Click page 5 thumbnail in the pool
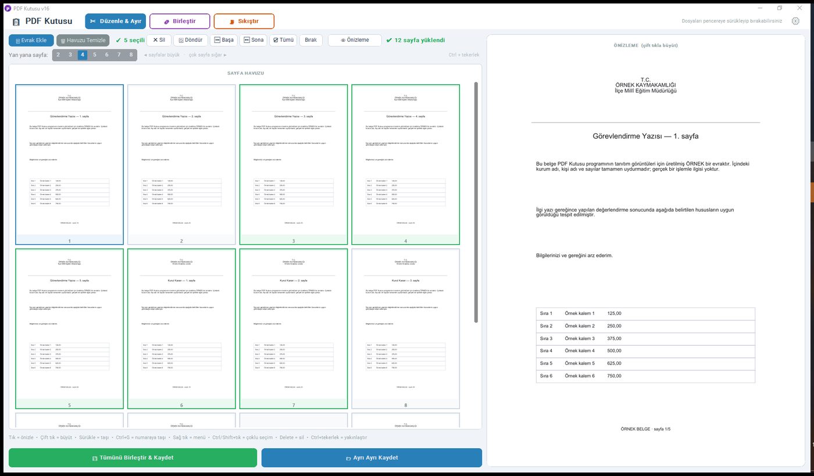The width and height of the screenshot is (814, 476). click(69, 328)
